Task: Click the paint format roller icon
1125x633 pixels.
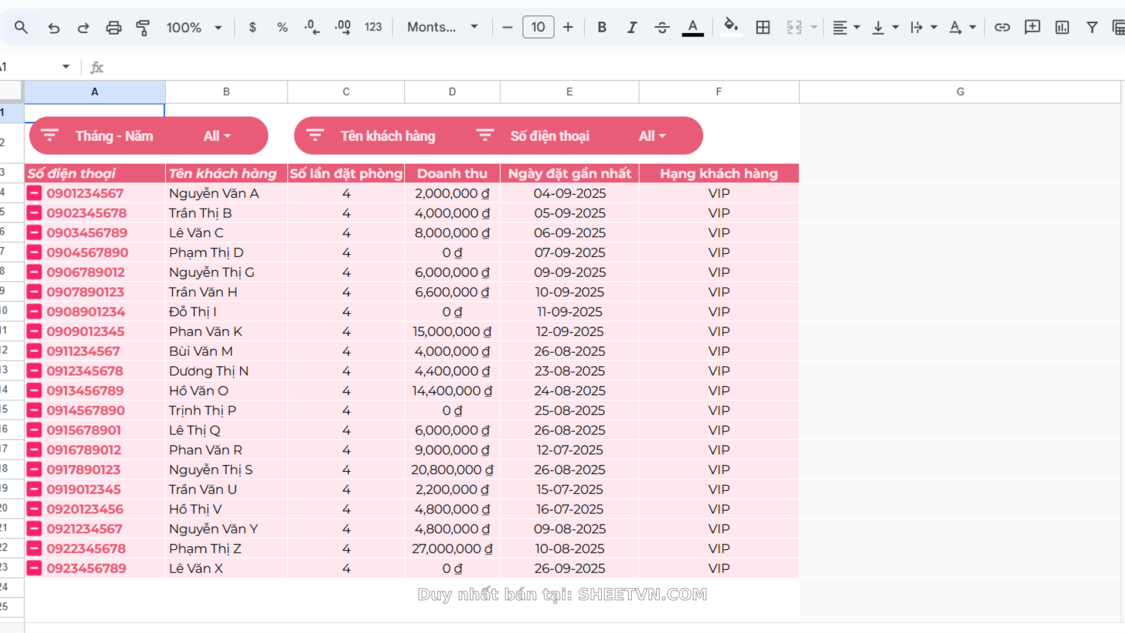Action: 142,27
